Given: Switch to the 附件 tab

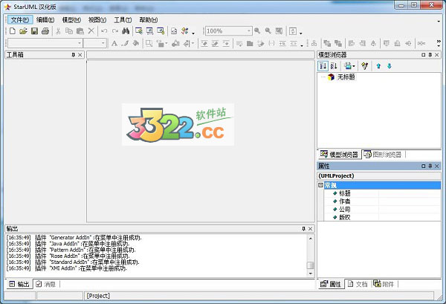Looking at the screenshot, I should pos(384,284).
